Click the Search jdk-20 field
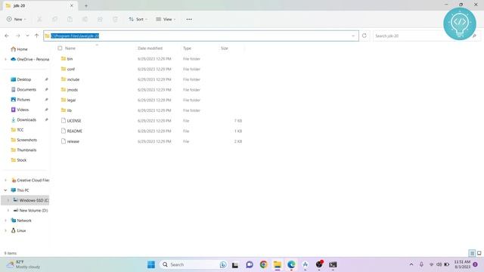 [x=426, y=36]
